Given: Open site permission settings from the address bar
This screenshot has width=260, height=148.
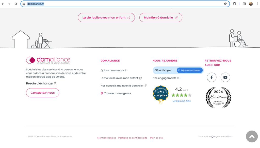Looking at the screenshot, I should click(x=23, y=4).
